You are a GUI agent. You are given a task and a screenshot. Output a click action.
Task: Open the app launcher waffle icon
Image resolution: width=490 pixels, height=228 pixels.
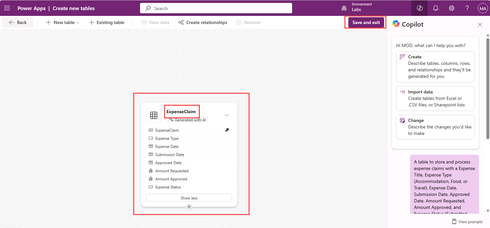pyautogui.click(x=7, y=8)
